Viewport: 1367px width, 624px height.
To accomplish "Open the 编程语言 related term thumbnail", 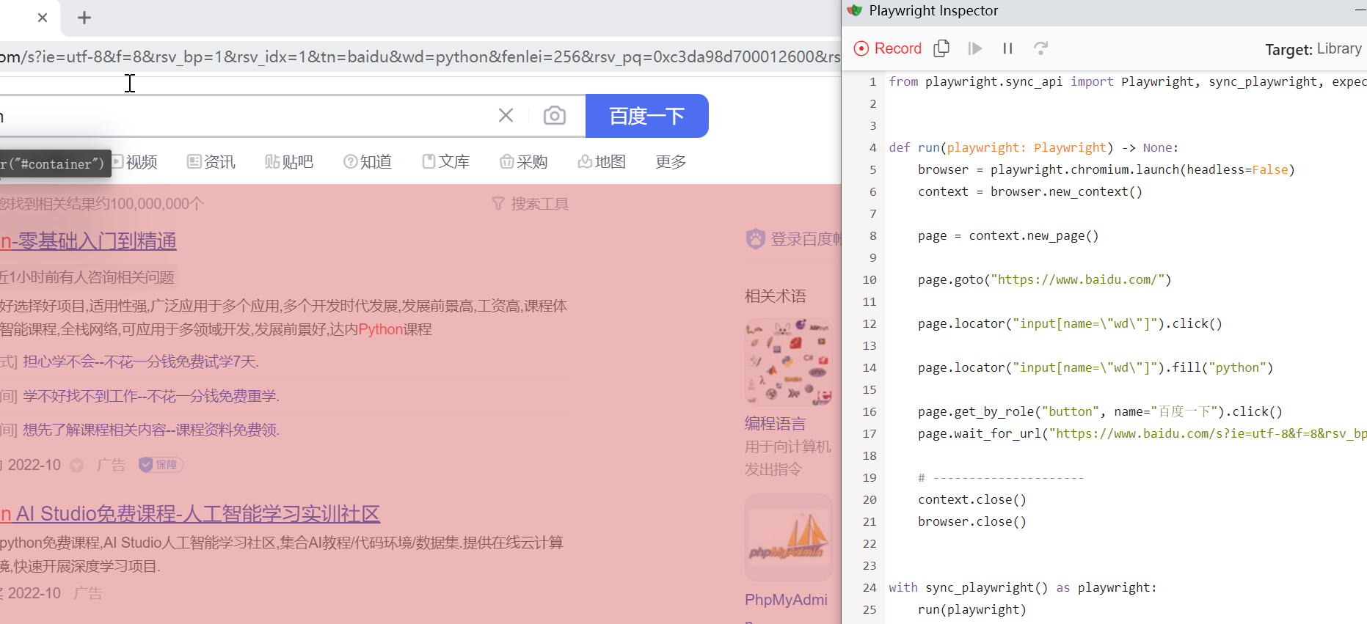I will coord(789,361).
